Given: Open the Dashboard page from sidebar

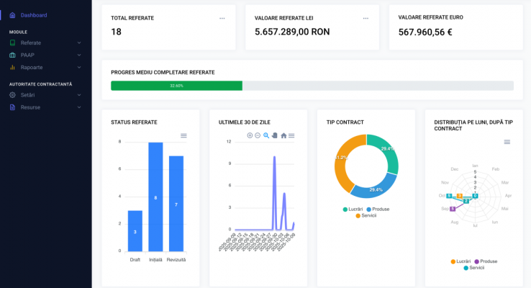Looking at the screenshot, I should point(33,15).
